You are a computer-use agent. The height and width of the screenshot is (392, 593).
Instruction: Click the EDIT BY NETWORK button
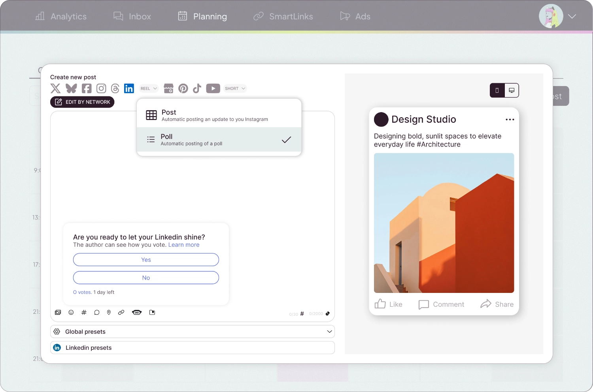(x=82, y=102)
